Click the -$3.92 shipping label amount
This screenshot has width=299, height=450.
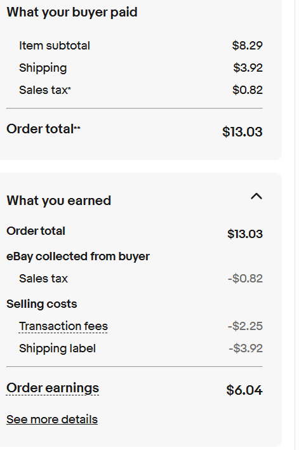pos(246,348)
